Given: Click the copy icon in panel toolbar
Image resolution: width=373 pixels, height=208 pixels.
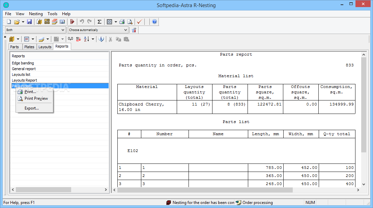Looking at the screenshot, I should coord(118,39).
